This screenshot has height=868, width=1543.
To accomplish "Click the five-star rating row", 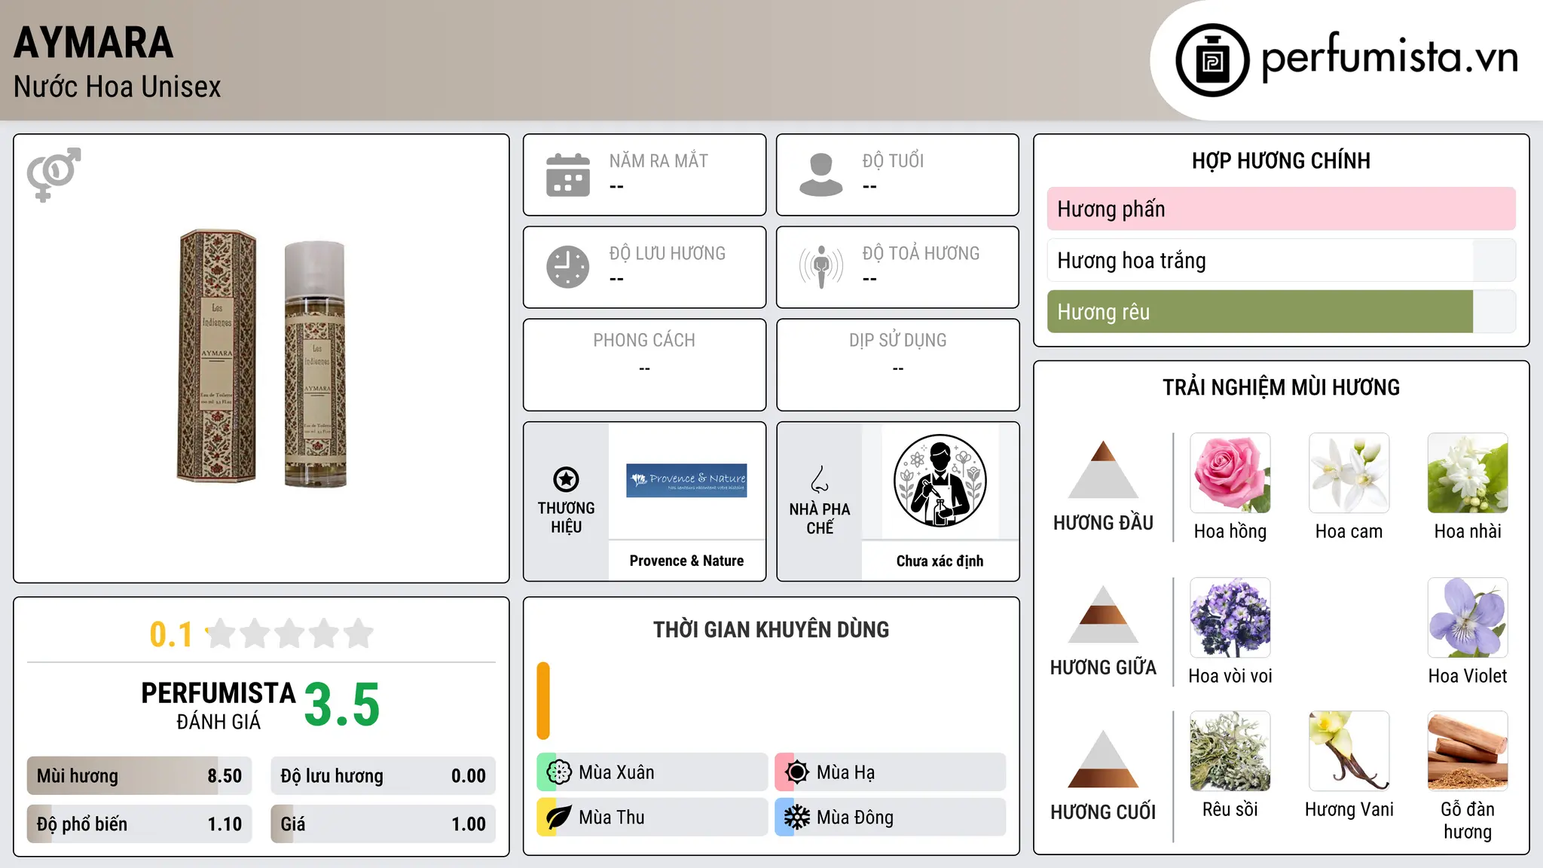I will pos(290,634).
